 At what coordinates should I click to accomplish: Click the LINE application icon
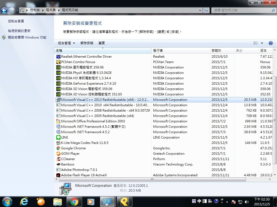[58, 137]
